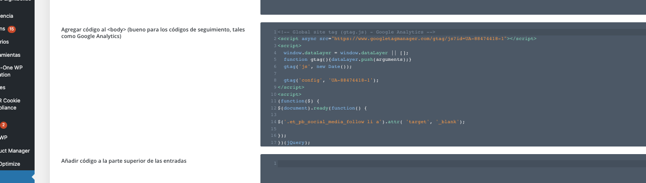Click the empty code editor for top of entries
646x183 pixels.
(453, 169)
